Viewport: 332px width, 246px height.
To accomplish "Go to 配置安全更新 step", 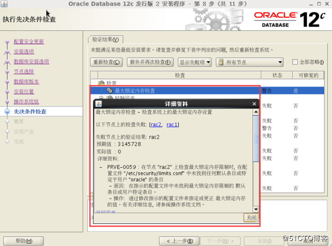I will tap(29, 41).
